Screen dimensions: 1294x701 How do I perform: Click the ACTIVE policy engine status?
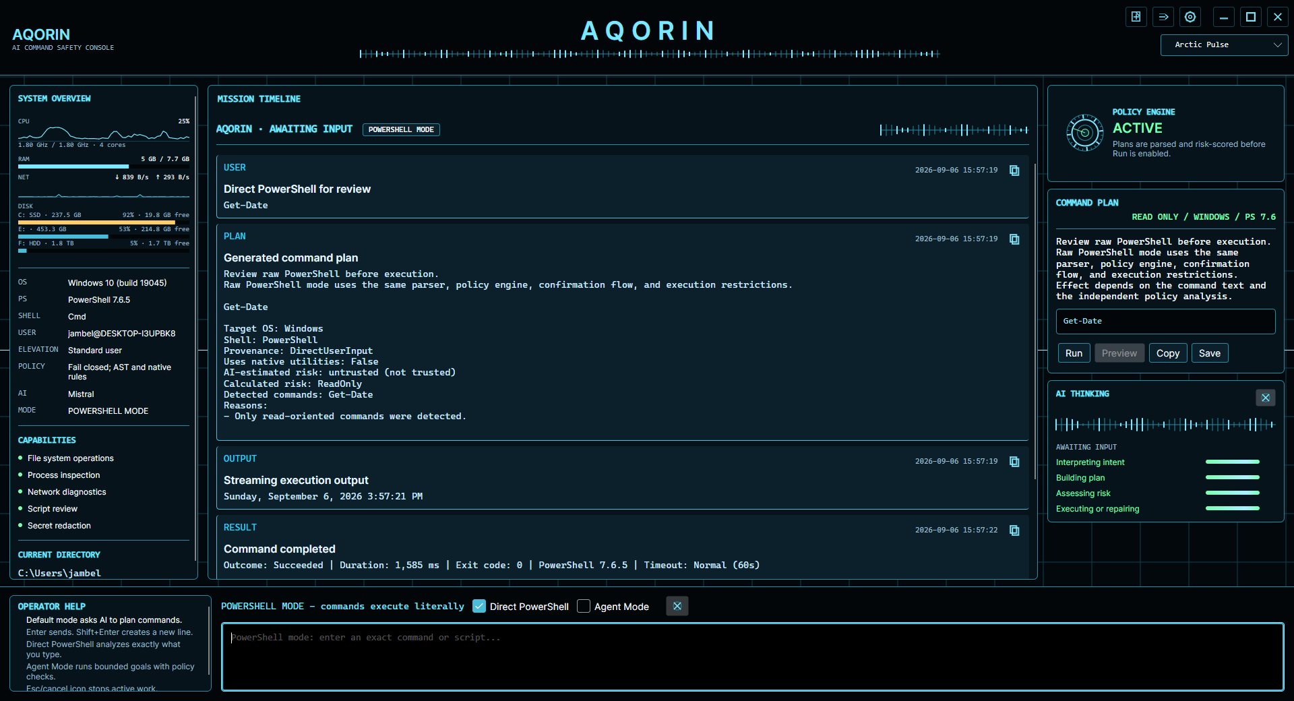pyautogui.click(x=1138, y=128)
